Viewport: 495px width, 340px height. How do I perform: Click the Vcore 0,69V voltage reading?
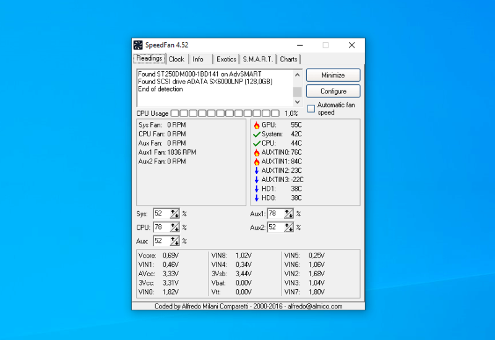158,255
